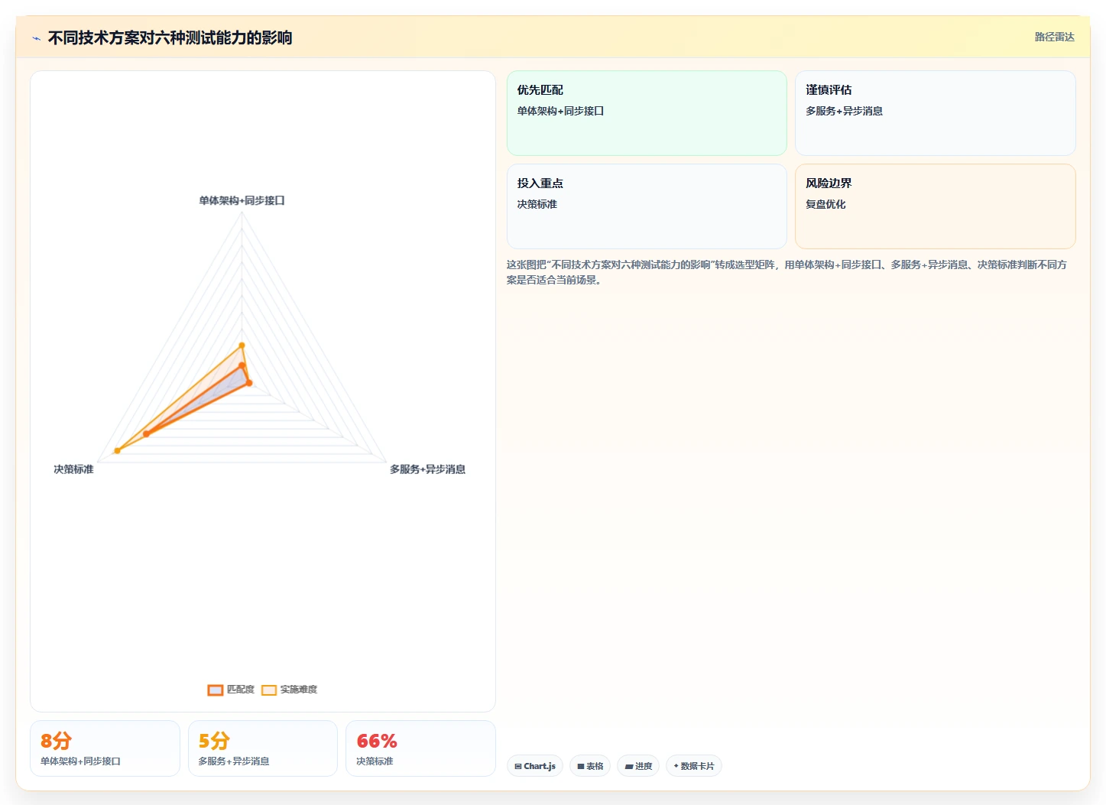The image size is (1106, 805).
Task: Select the 数据卡片 tag
Action: pyautogui.click(x=694, y=766)
